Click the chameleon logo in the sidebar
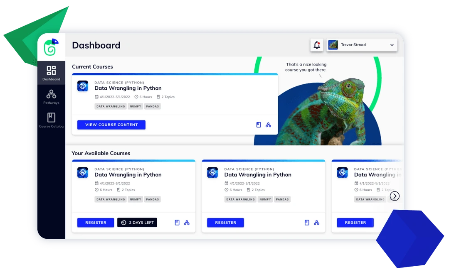 (x=51, y=47)
